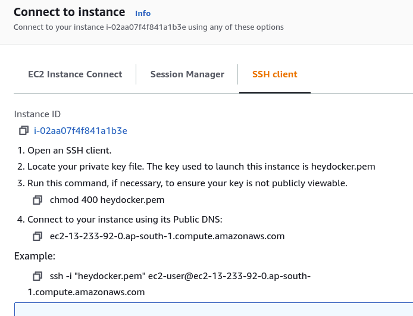Click the ec2-13-233-92-0 Public DNS text
This screenshot has width=413, height=316.
coord(167,236)
